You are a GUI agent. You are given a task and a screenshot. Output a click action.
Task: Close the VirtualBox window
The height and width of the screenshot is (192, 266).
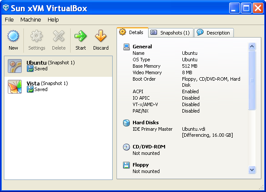(258, 8)
